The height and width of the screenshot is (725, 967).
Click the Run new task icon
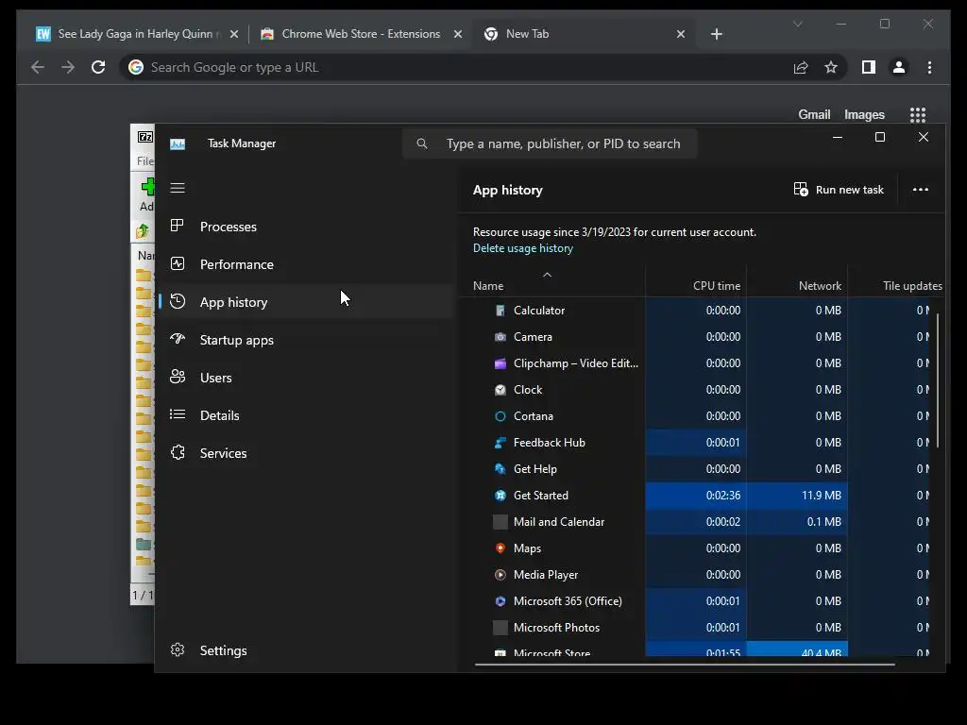tap(801, 189)
